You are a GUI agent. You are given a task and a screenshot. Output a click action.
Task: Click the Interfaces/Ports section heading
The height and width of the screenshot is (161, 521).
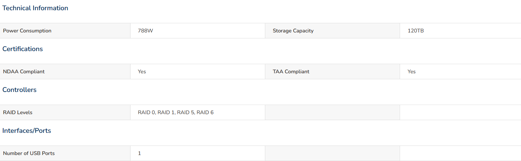(27, 131)
